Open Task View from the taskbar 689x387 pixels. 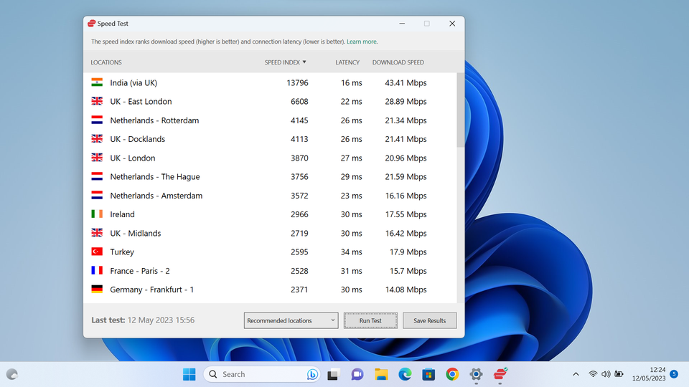point(334,374)
